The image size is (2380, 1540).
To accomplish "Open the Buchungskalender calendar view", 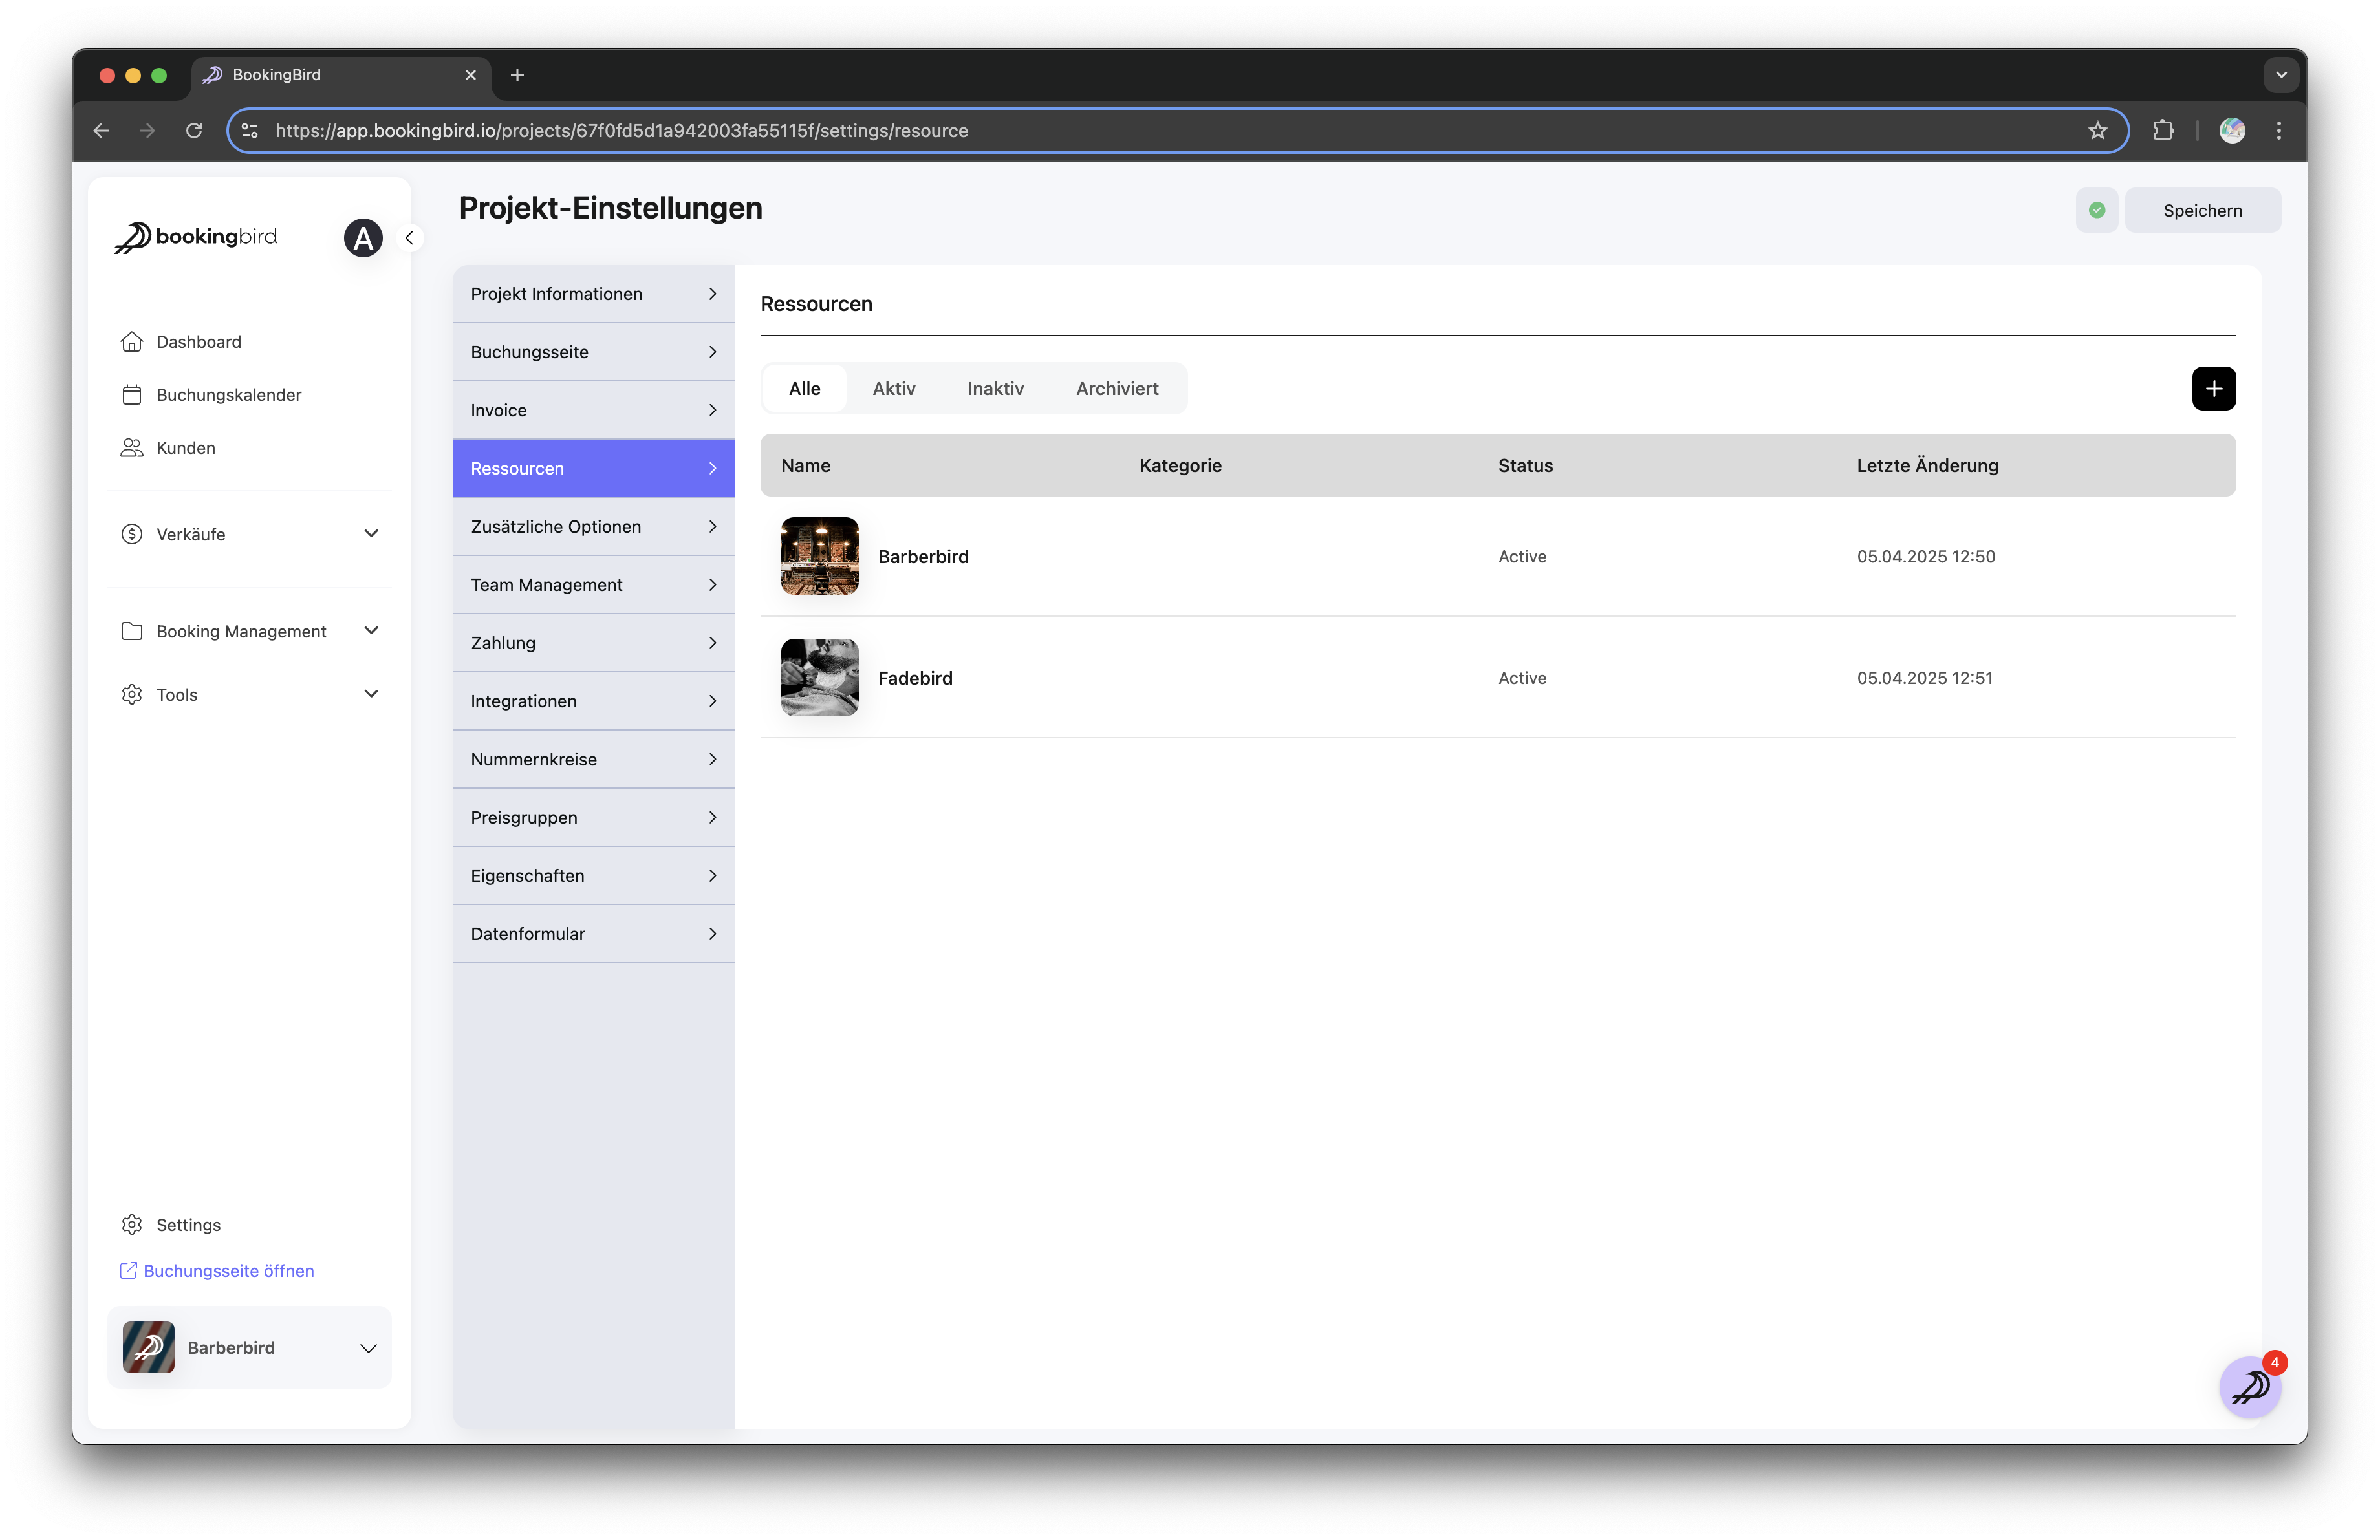I will pos(228,395).
